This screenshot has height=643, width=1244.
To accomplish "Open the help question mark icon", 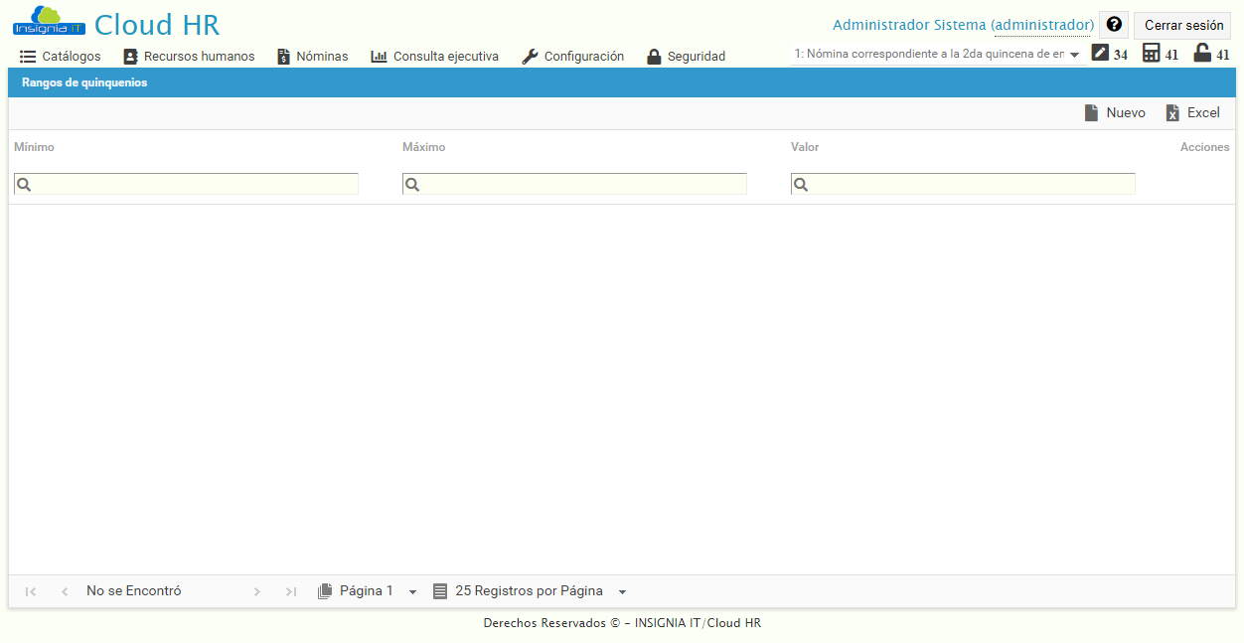I will 1113,24.
